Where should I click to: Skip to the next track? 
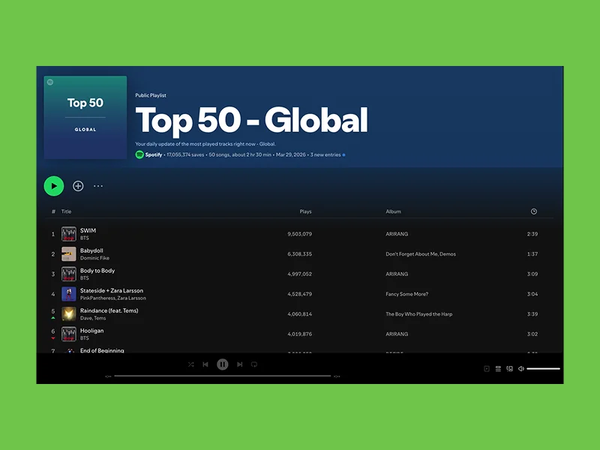coord(239,364)
